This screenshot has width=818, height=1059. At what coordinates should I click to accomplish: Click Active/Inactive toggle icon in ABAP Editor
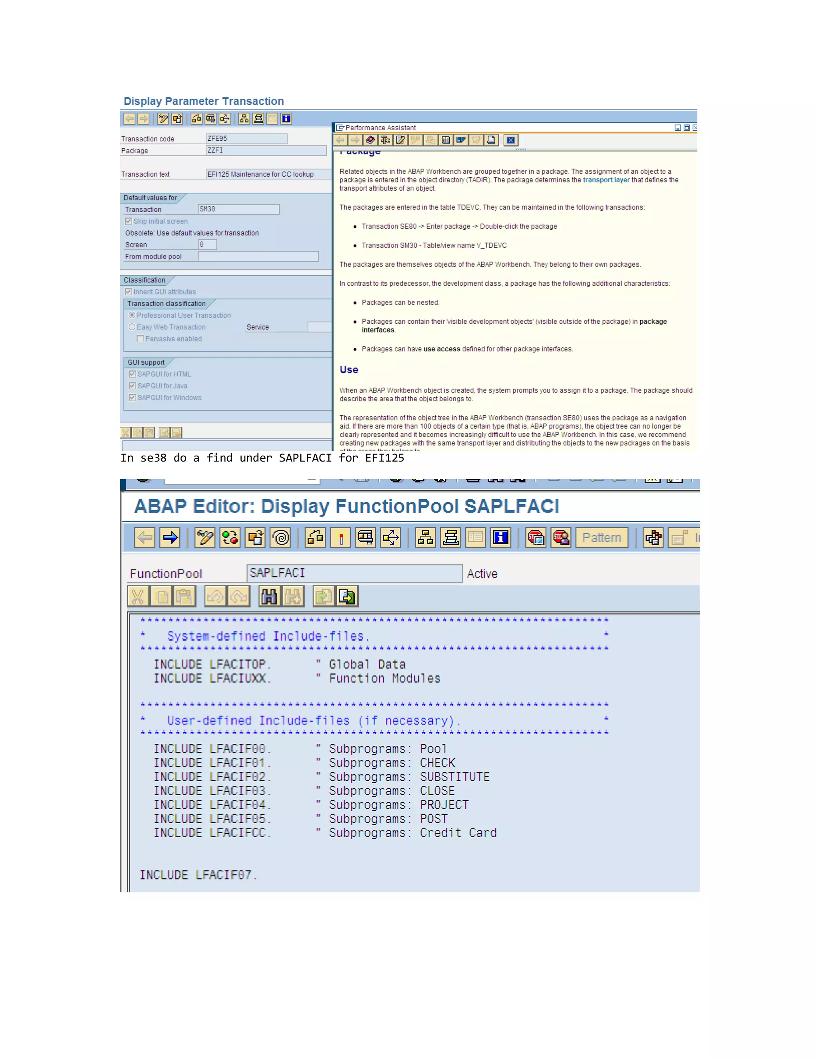coord(230,538)
